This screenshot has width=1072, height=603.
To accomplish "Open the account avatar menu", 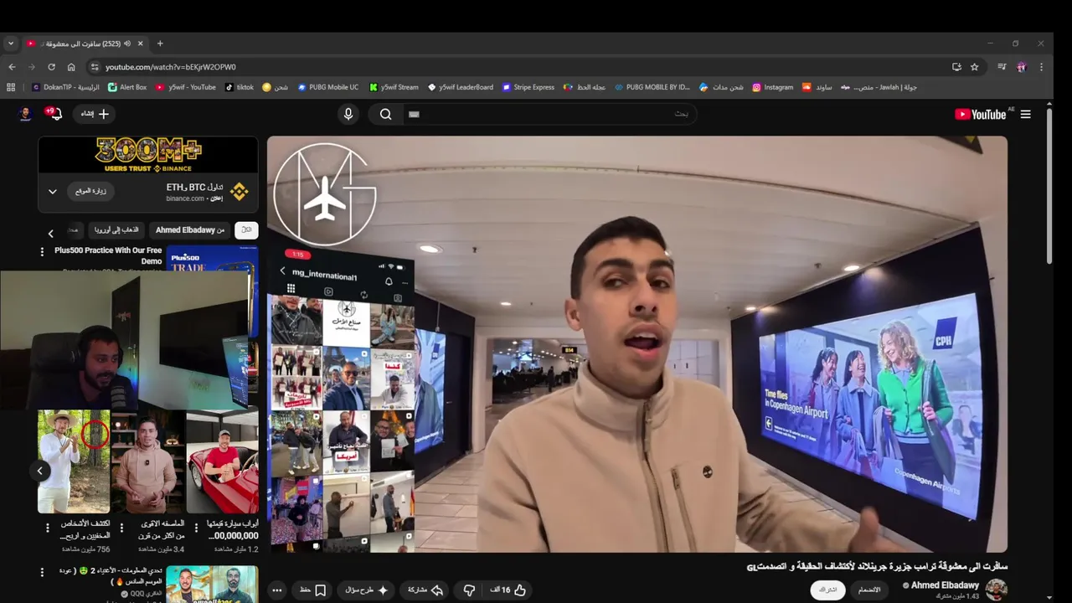I will (25, 114).
